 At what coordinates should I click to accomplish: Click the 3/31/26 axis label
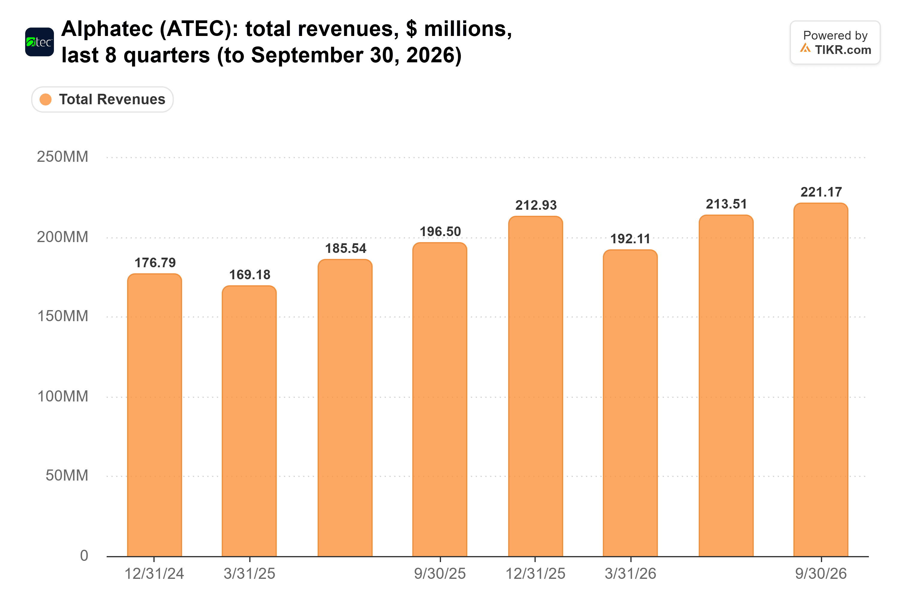click(x=630, y=573)
